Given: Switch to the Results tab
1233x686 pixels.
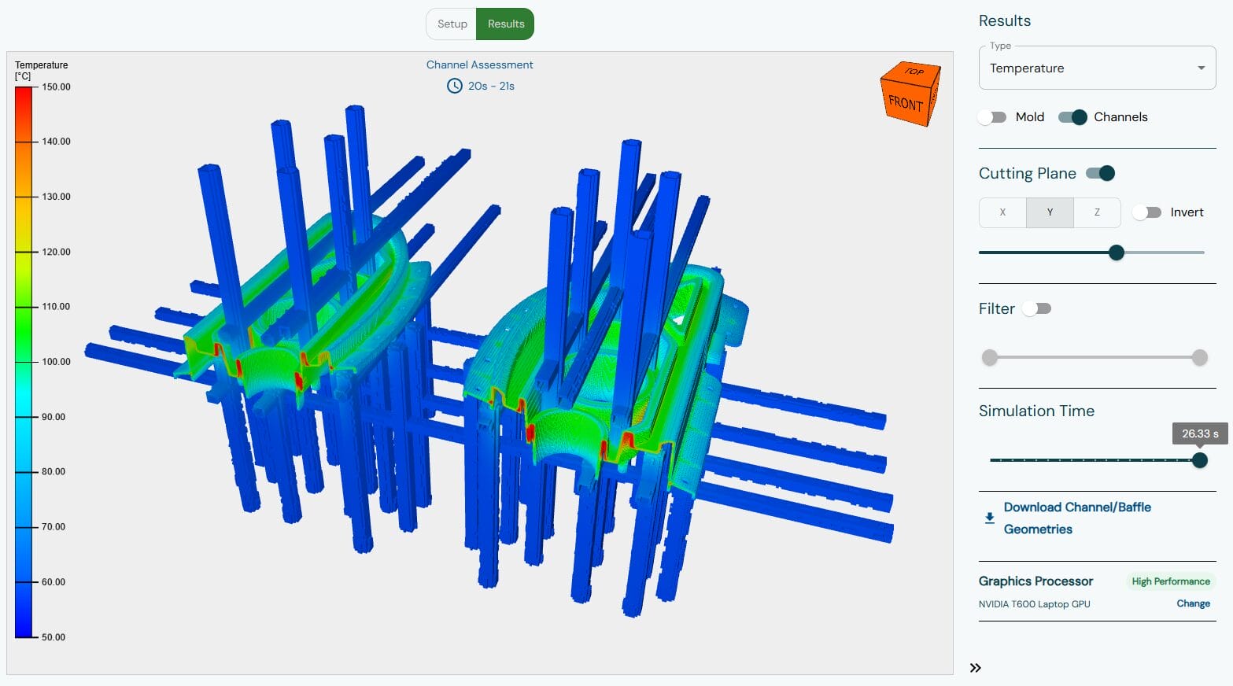Looking at the screenshot, I should point(505,24).
